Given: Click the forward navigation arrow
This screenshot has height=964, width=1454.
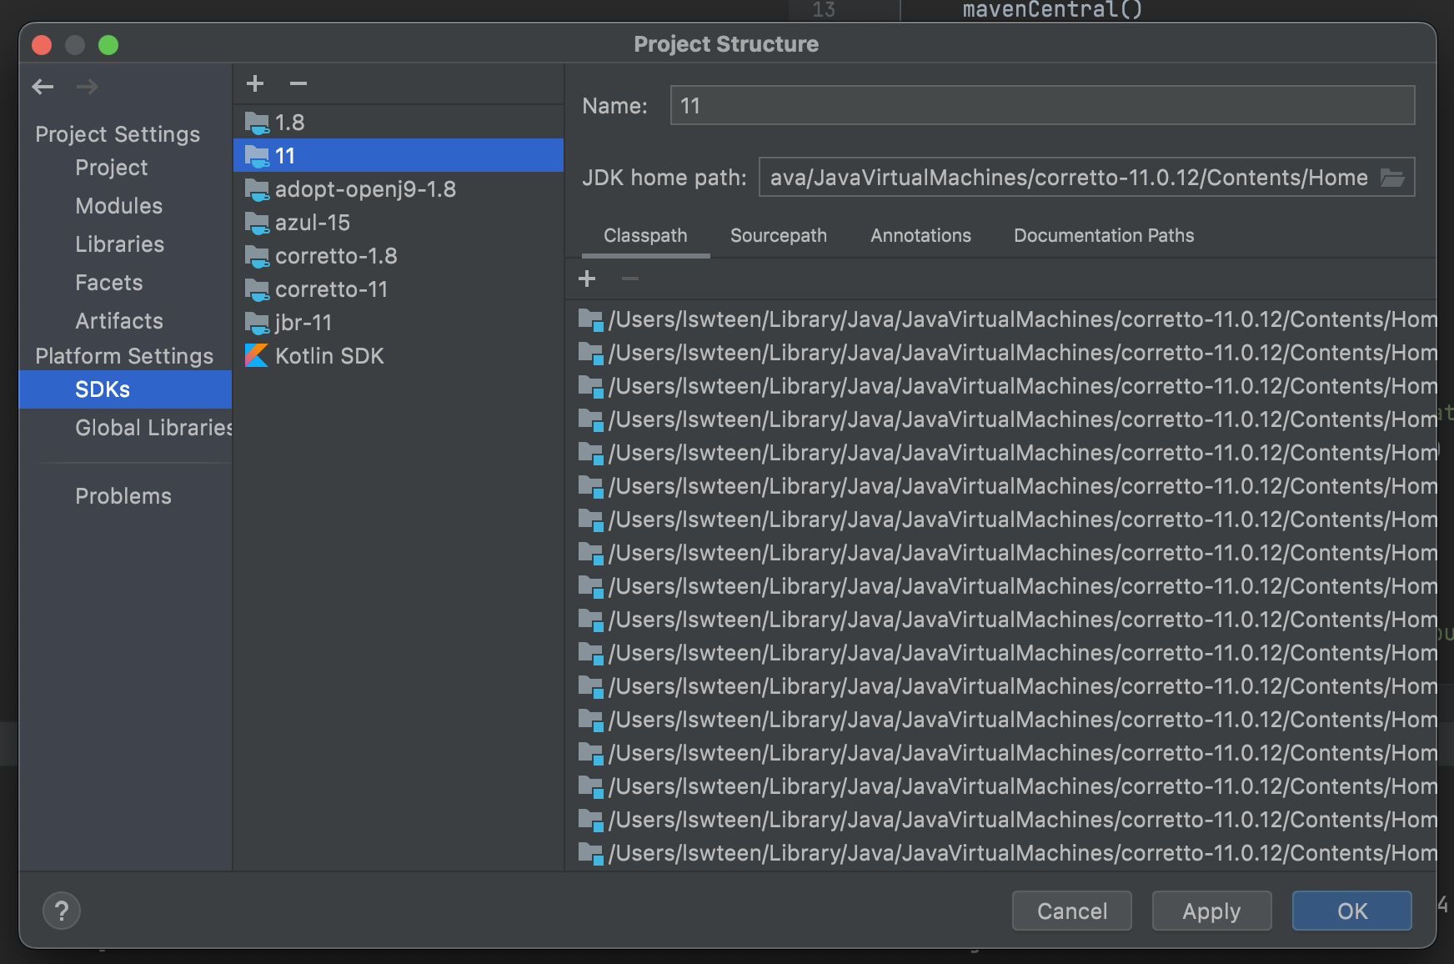Looking at the screenshot, I should [88, 87].
